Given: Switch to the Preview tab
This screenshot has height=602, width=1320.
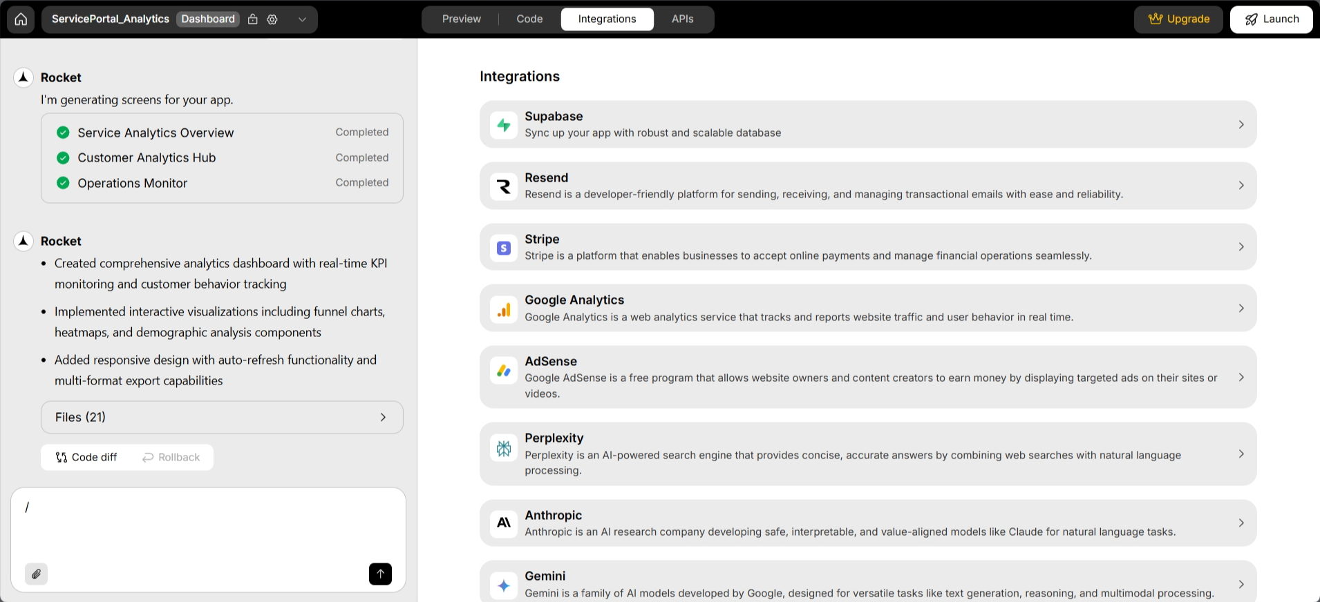Looking at the screenshot, I should point(462,19).
